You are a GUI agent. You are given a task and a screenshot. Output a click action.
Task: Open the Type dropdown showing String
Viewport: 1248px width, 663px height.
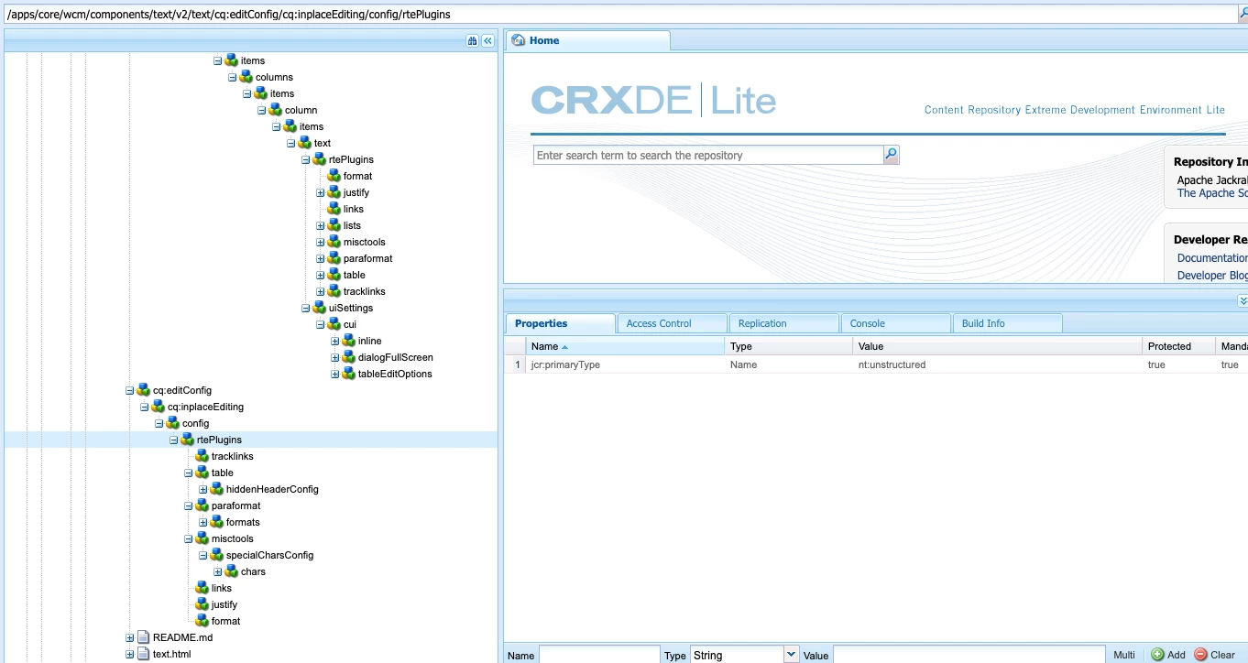tap(792, 655)
